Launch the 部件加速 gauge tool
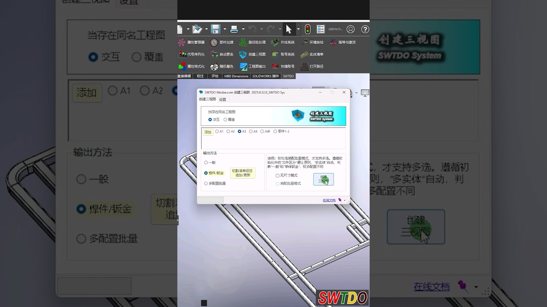 222,42
